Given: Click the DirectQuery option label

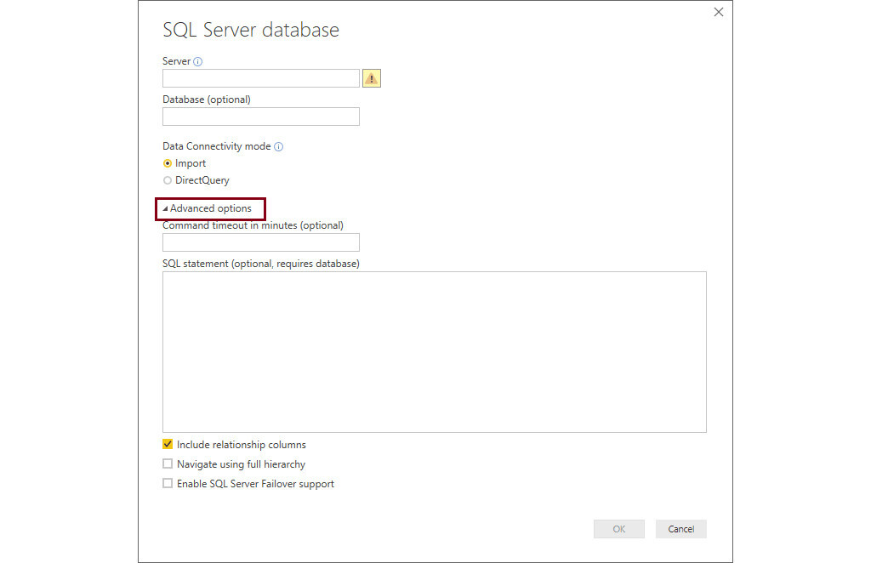Looking at the screenshot, I should 202,179.
